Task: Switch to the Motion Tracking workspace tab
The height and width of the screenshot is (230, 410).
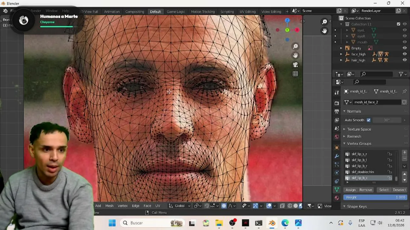Action: (x=203, y=11)
